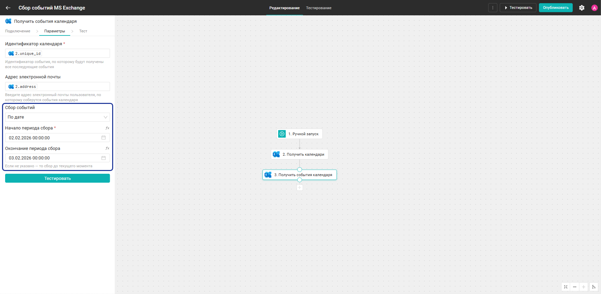Click the Опубликовать button
The height and width of the screenshot is (294, 601).
pyautogui.click(x=556, y=7)
